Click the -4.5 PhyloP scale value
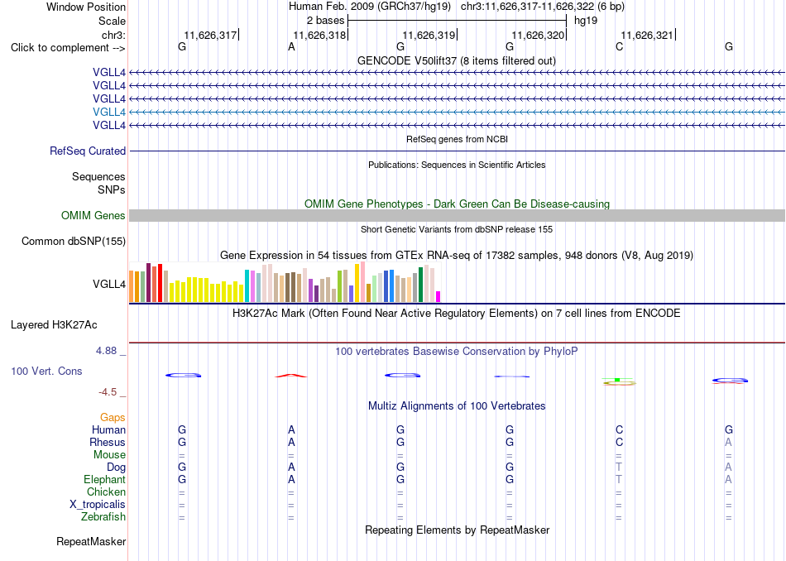 [108, 392]
